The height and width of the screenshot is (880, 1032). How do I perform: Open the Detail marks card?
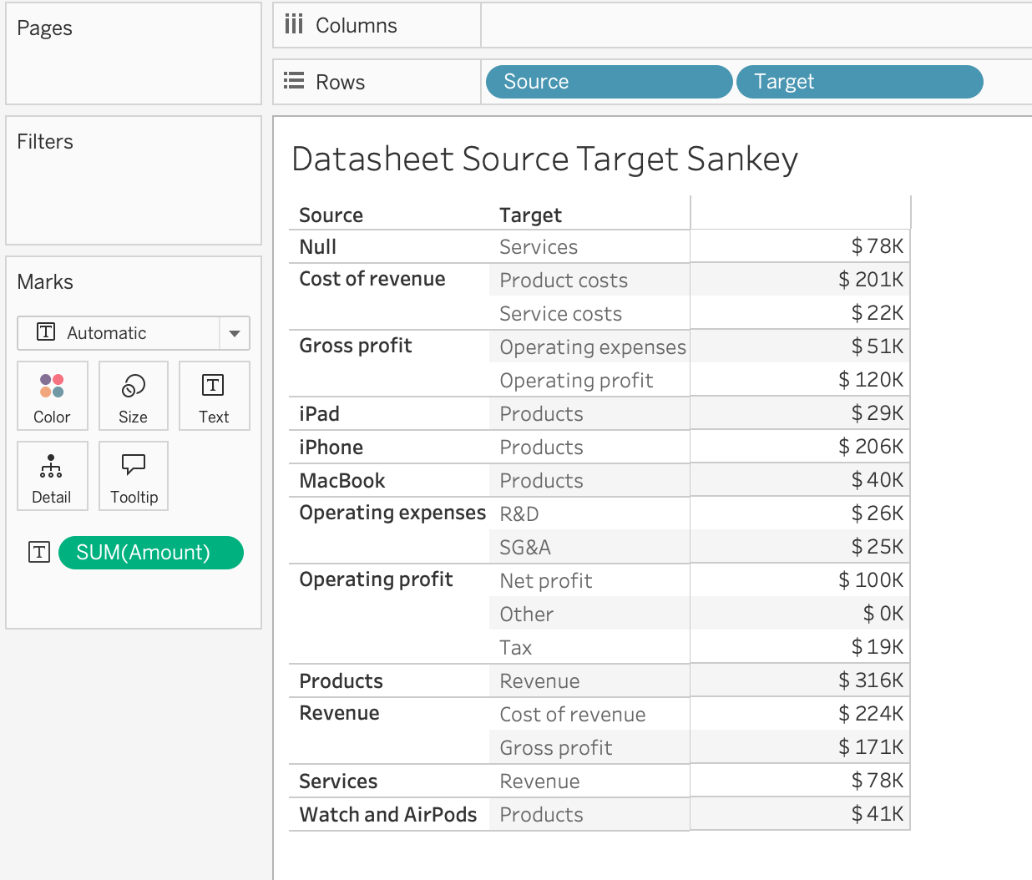click(x=52, y=476)
